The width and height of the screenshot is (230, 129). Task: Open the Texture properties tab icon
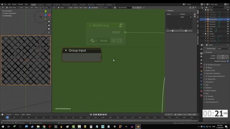[x=201, y=95]
